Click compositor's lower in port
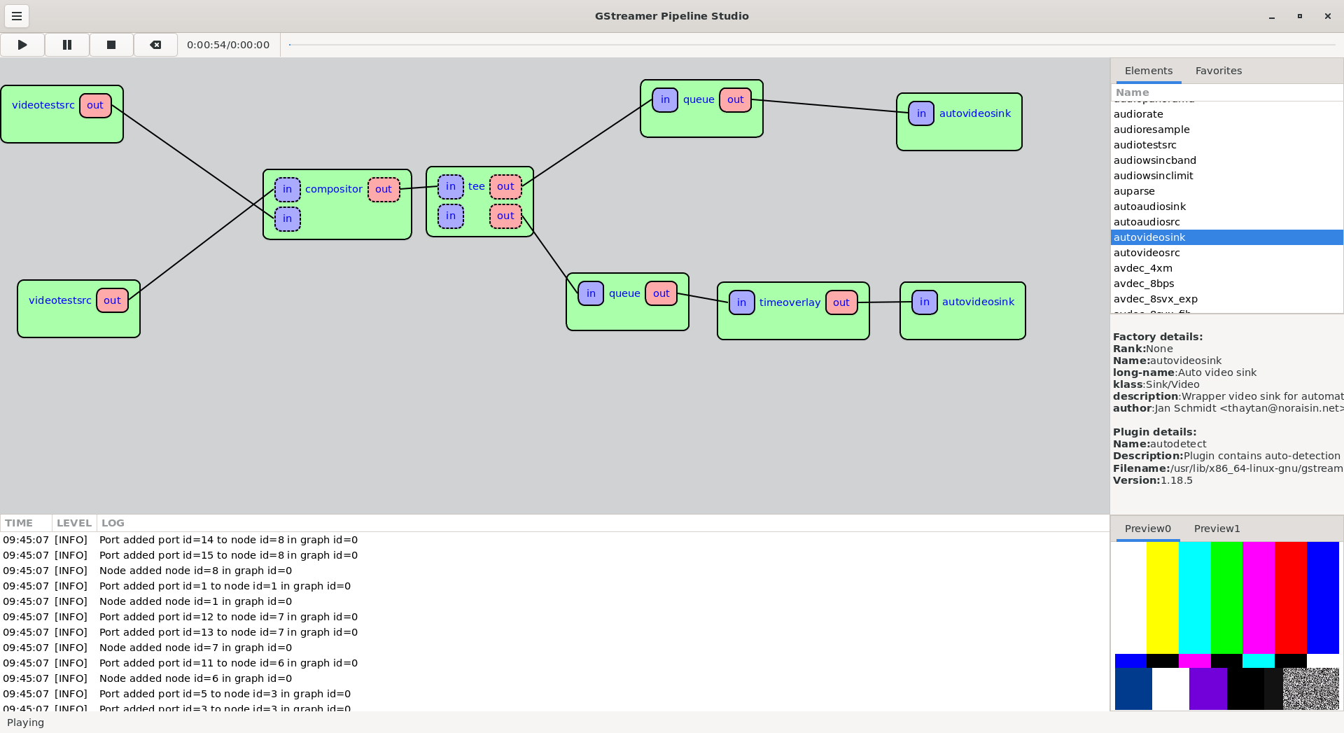 click(x=287, y=219)
